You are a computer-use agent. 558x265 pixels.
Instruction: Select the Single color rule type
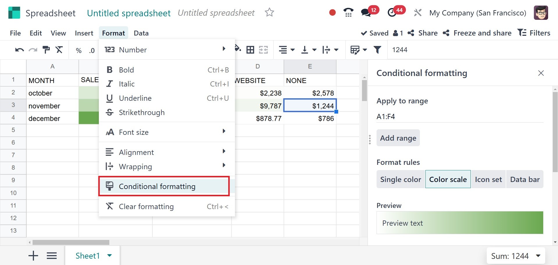(x=400, y=179)
